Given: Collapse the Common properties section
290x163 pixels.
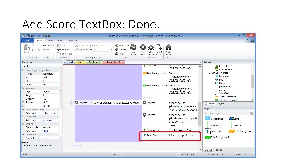Looking at the screenshot, I should [23, 88].
